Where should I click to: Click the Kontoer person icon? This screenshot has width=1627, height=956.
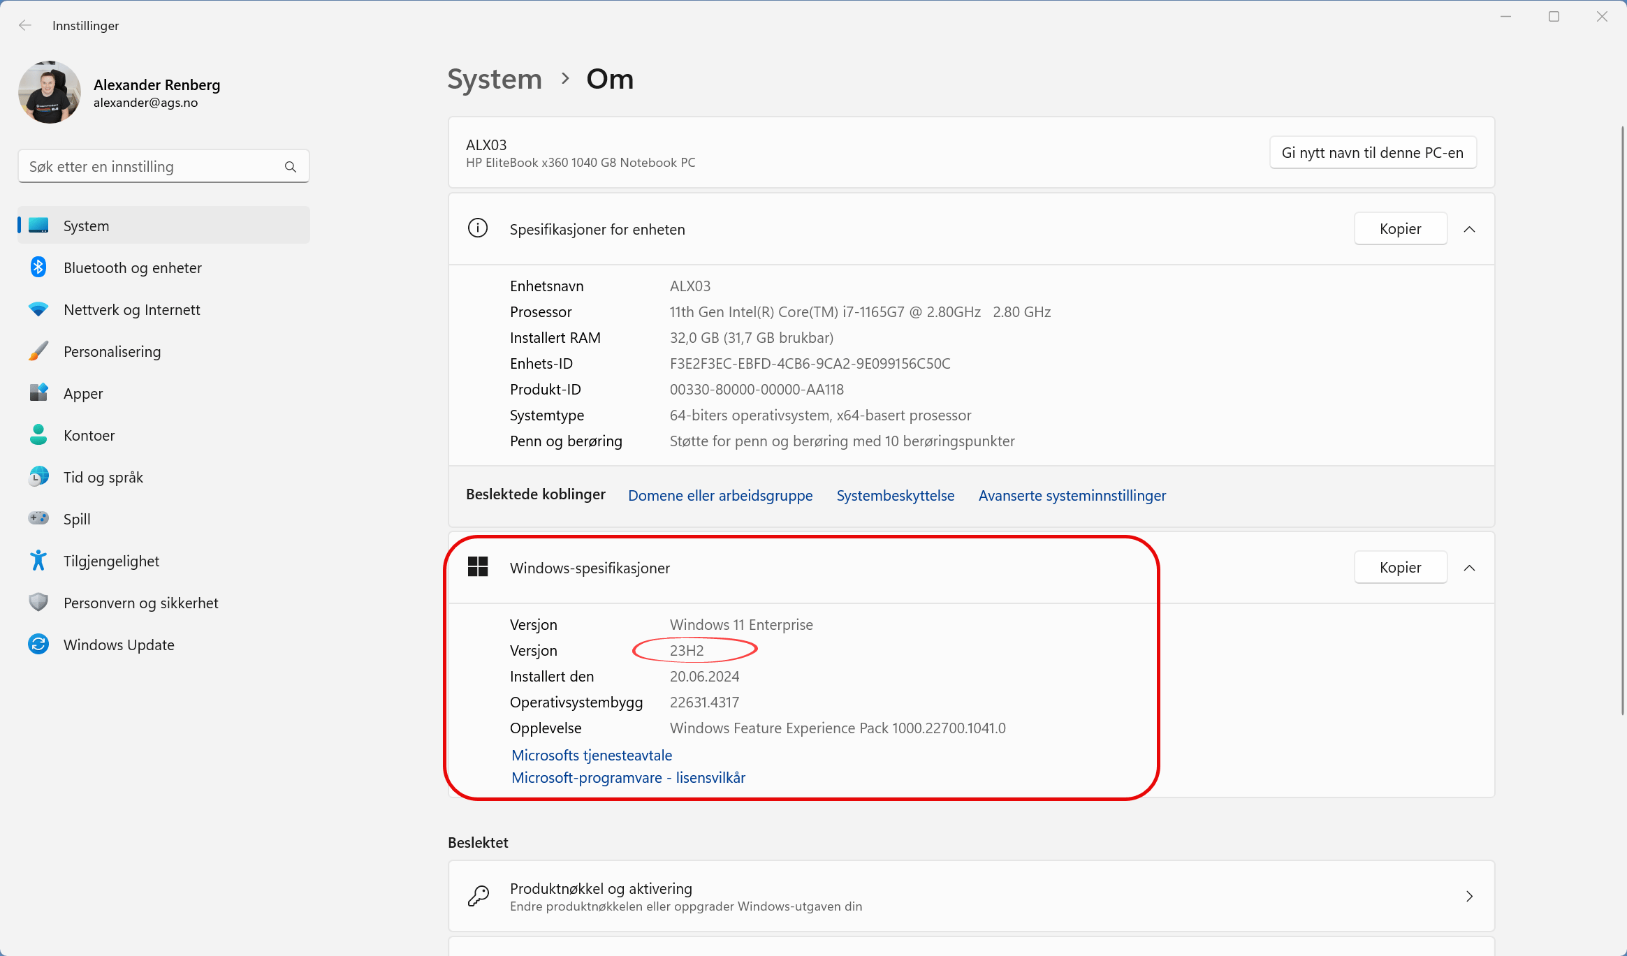(x=38, y=434)
